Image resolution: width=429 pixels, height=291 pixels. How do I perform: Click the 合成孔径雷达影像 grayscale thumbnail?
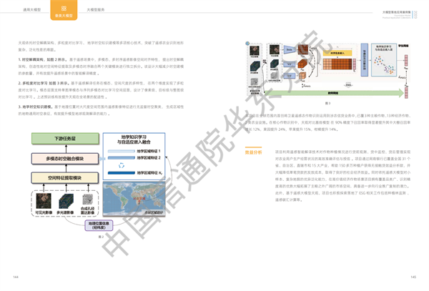coord(88,199)
